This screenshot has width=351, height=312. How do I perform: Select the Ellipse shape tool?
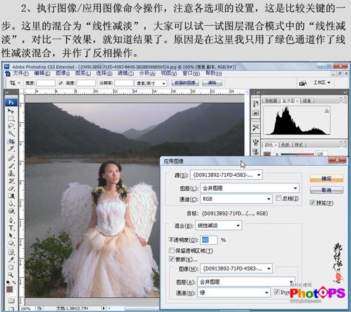point(11,243)
